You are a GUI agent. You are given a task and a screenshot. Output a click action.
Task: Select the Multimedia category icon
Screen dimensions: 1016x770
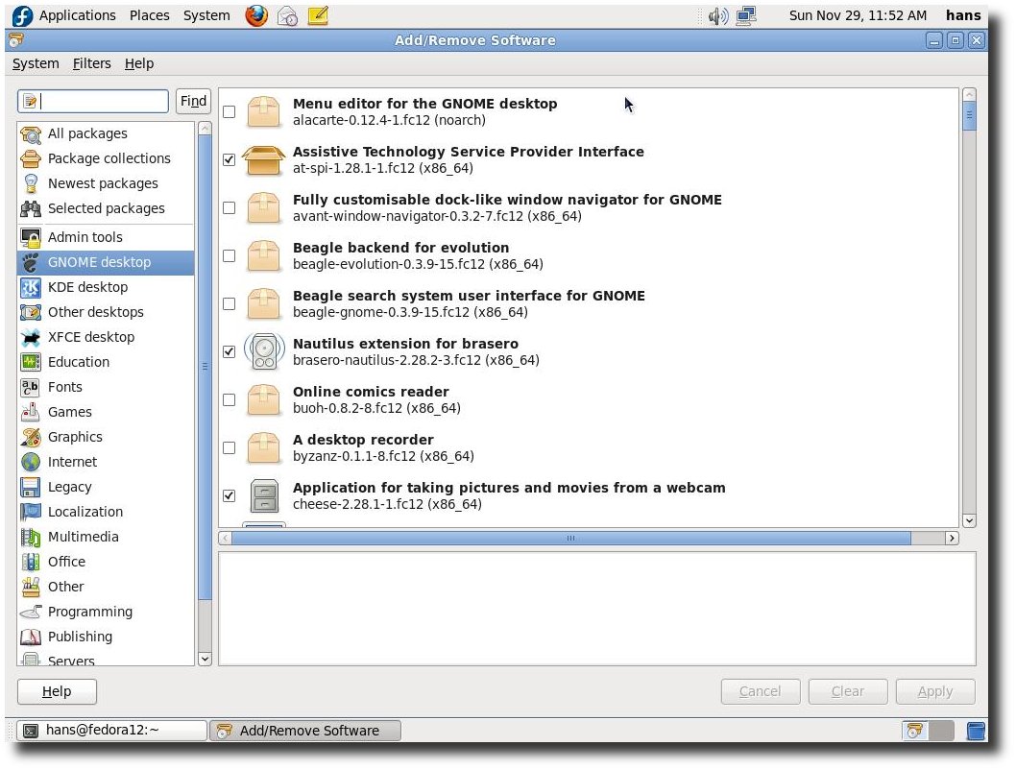click(31, 537)
